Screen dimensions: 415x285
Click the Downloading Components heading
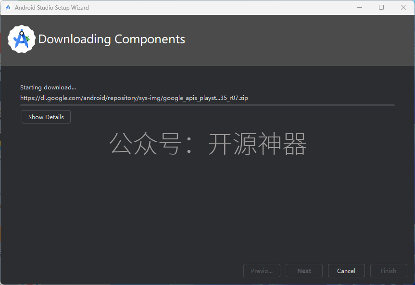112,39
